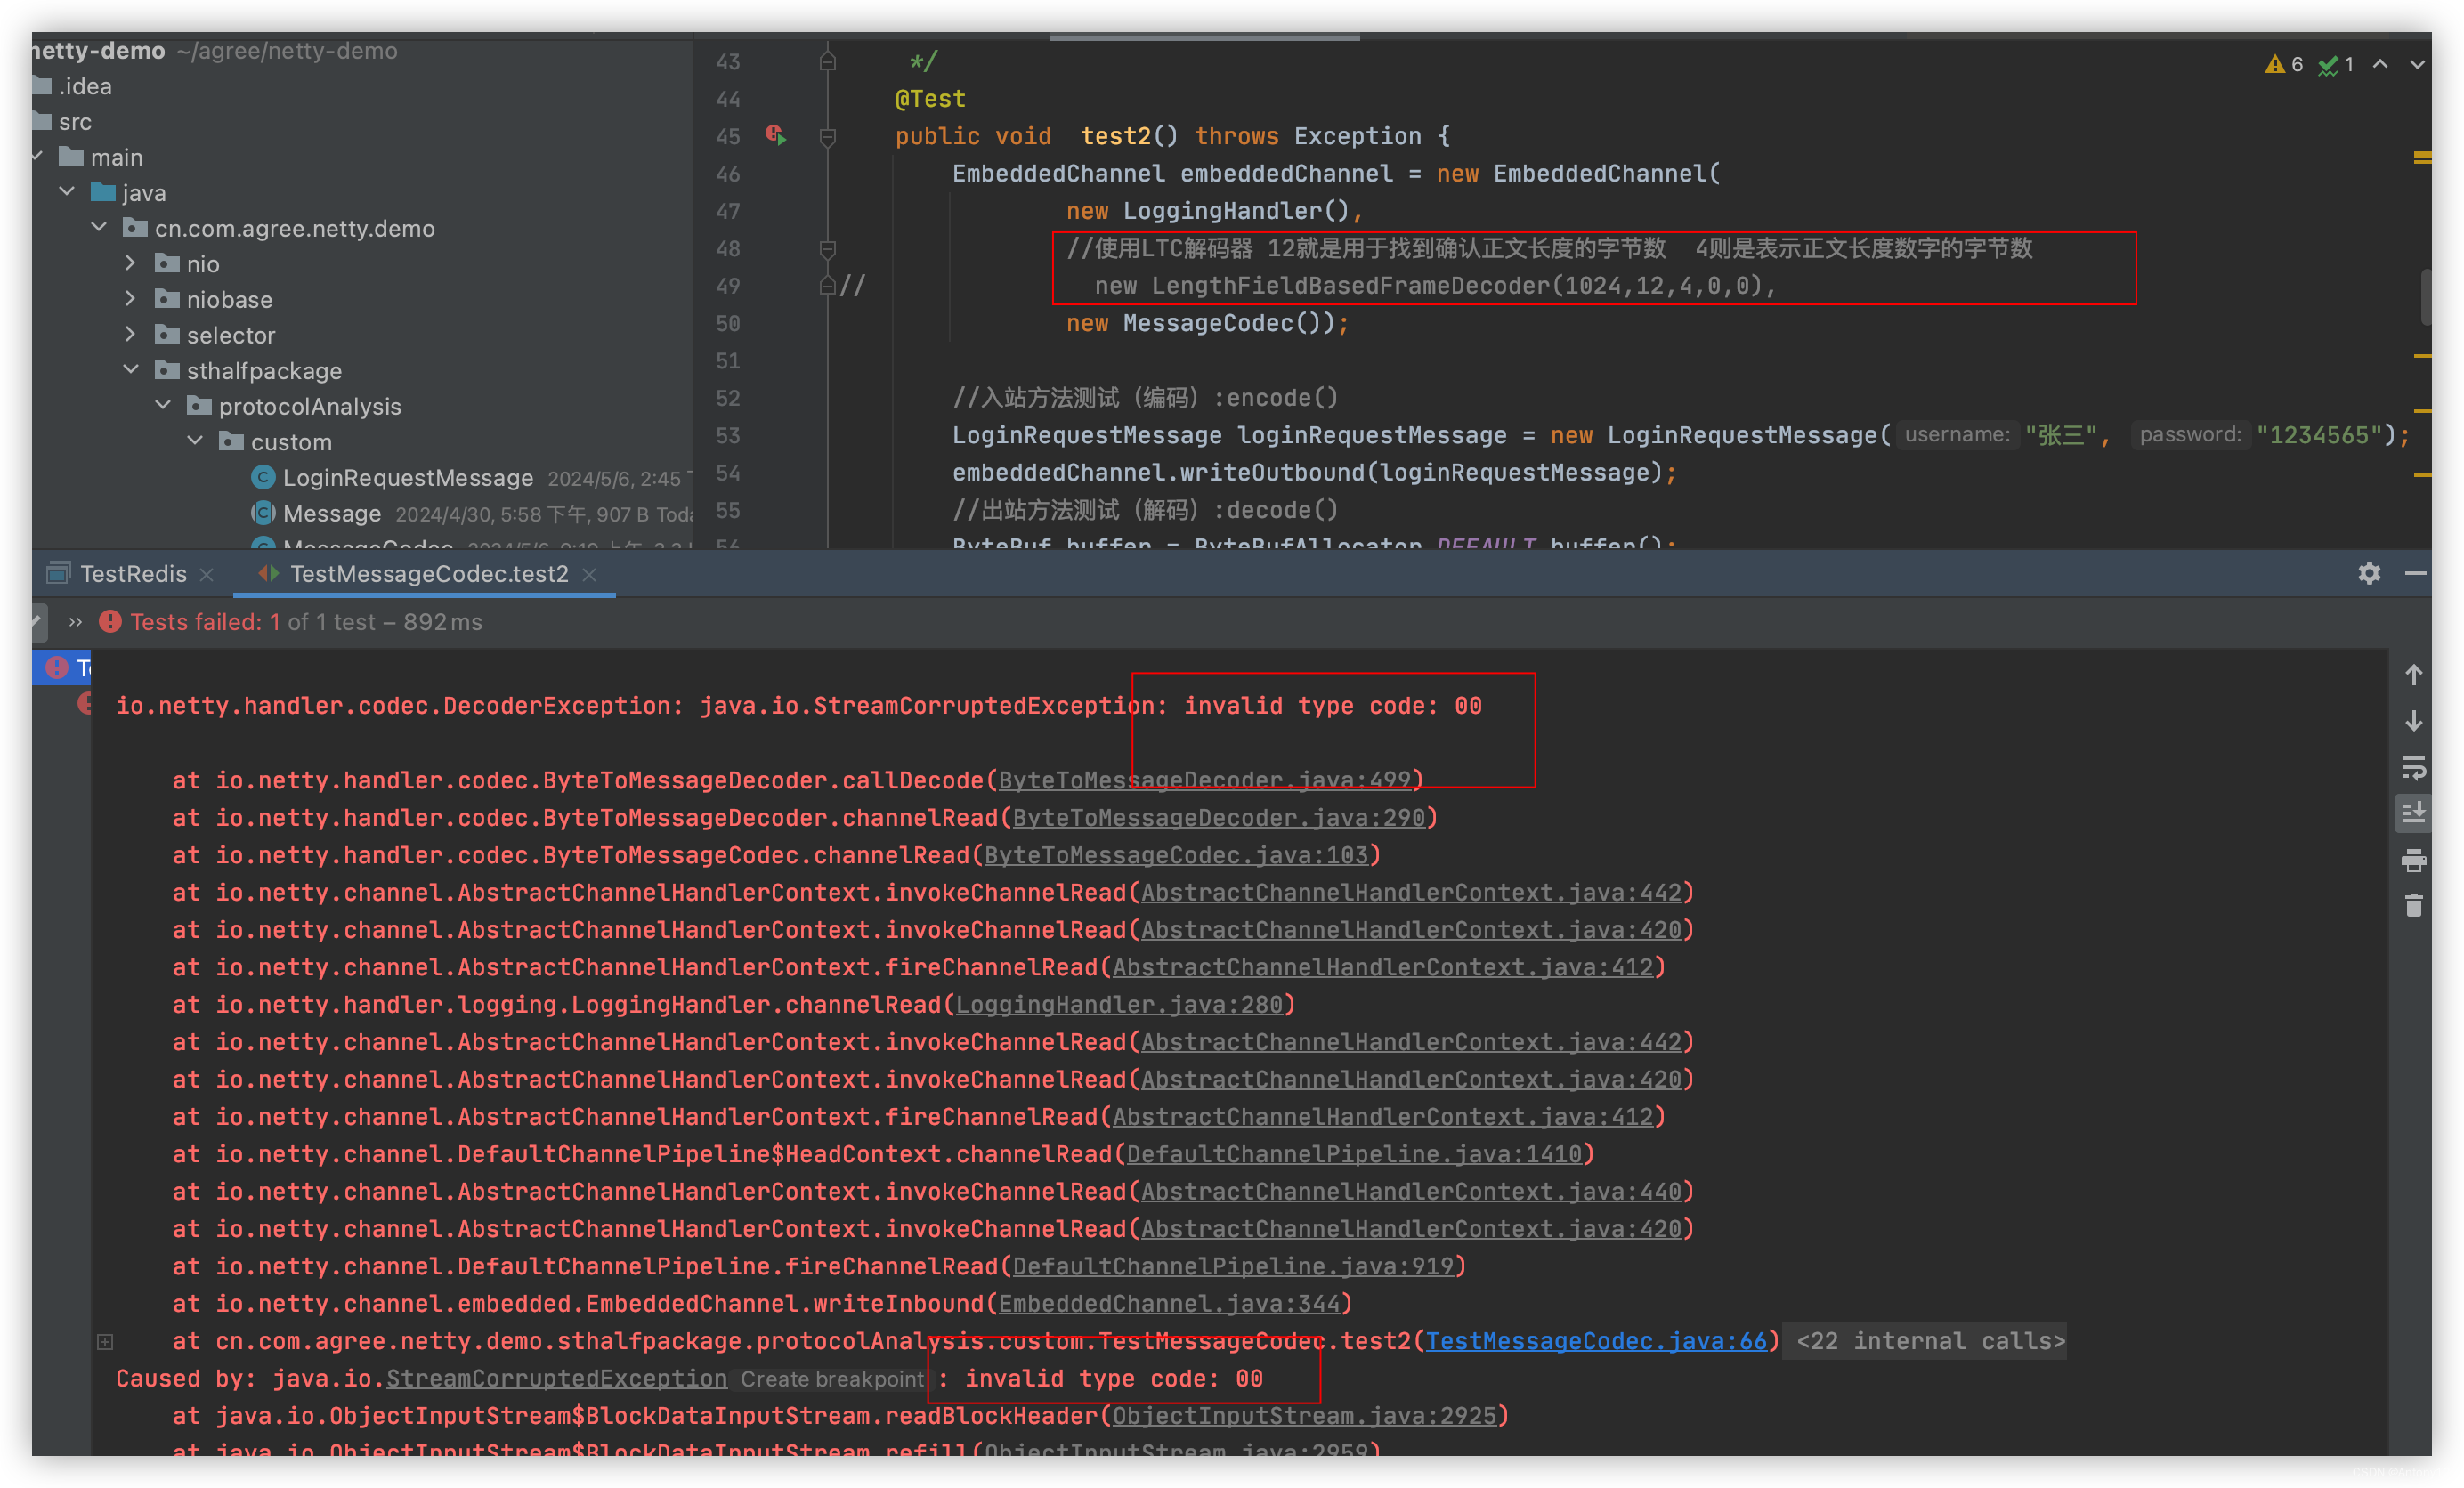The width and height of the screenshot is (2464, 1488).
Task: Expand the niobase package
Action: coord(131,298)
